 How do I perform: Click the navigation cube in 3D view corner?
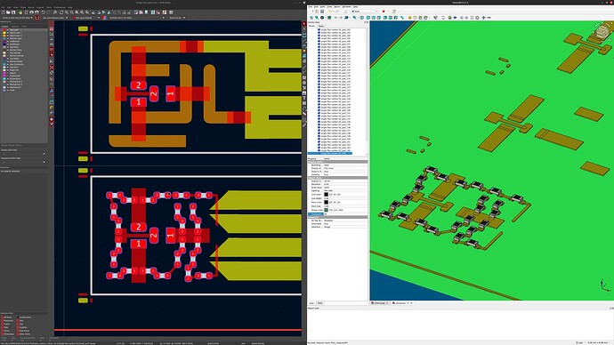601,31
